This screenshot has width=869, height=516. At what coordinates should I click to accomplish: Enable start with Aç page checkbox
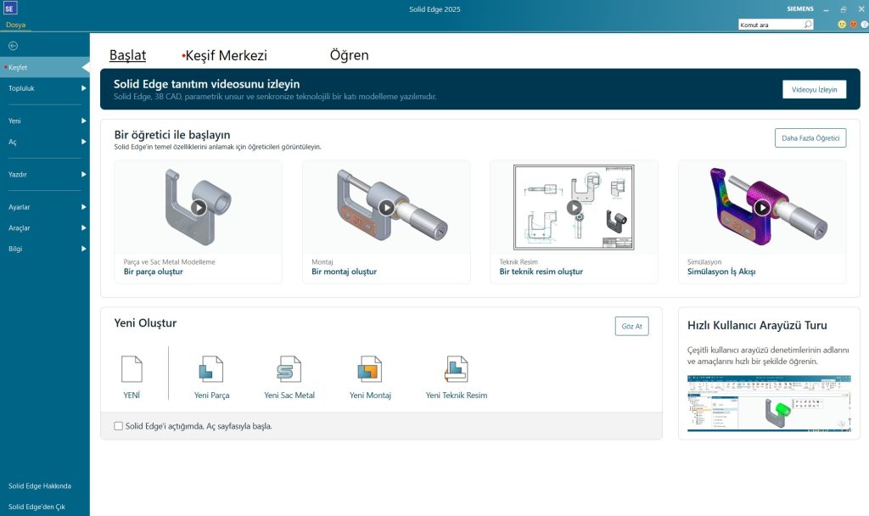coord(118,426)
